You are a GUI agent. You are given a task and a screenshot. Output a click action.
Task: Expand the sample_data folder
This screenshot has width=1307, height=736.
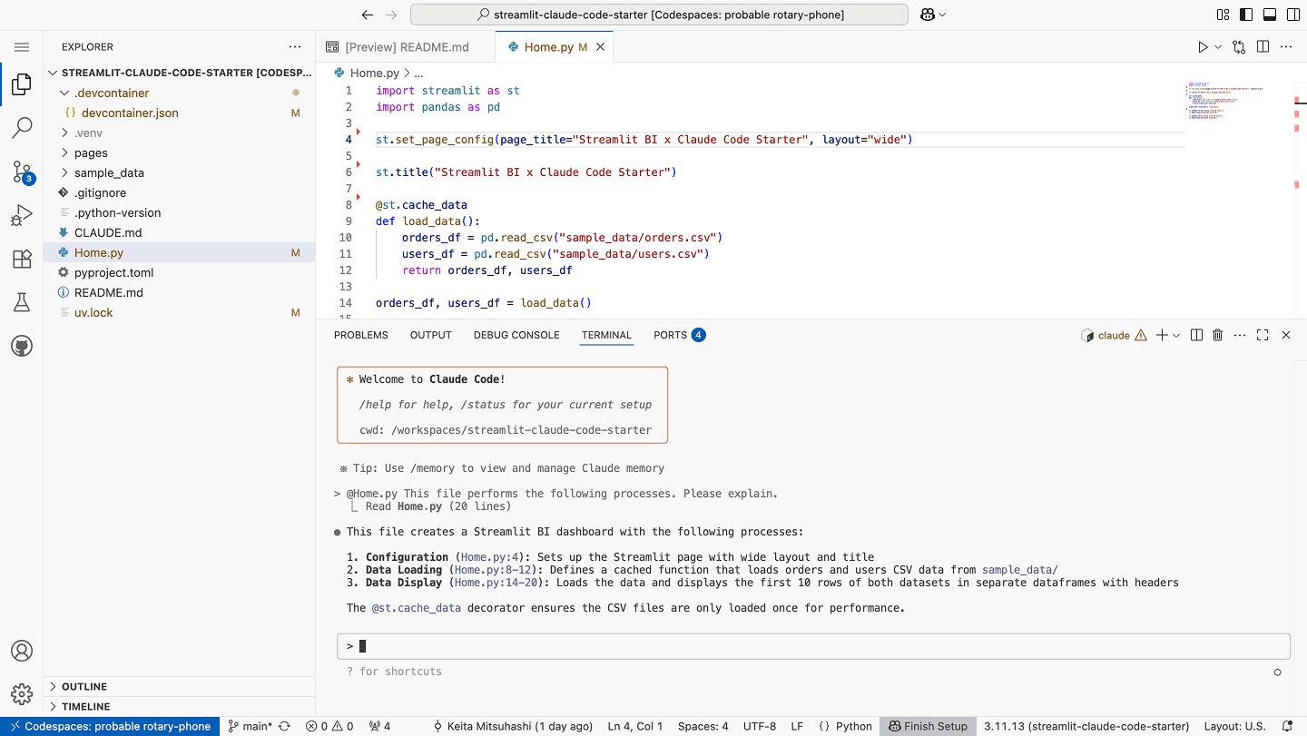pos(109,172)
